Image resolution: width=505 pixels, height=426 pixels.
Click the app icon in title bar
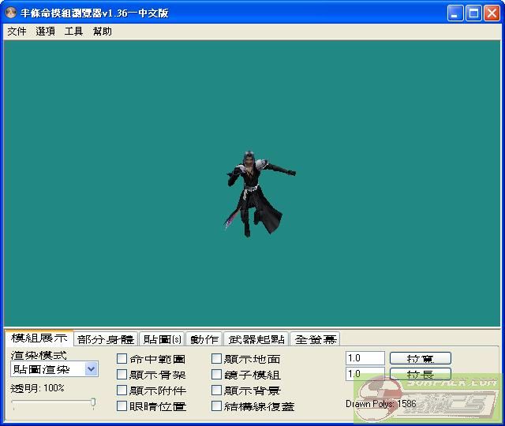(11, 13)
